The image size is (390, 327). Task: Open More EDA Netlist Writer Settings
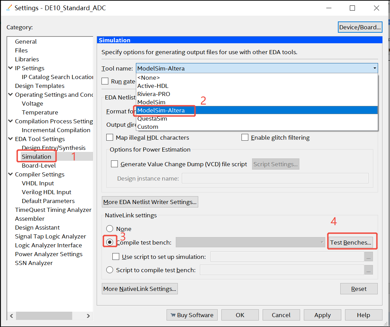(x=150, y=202)
